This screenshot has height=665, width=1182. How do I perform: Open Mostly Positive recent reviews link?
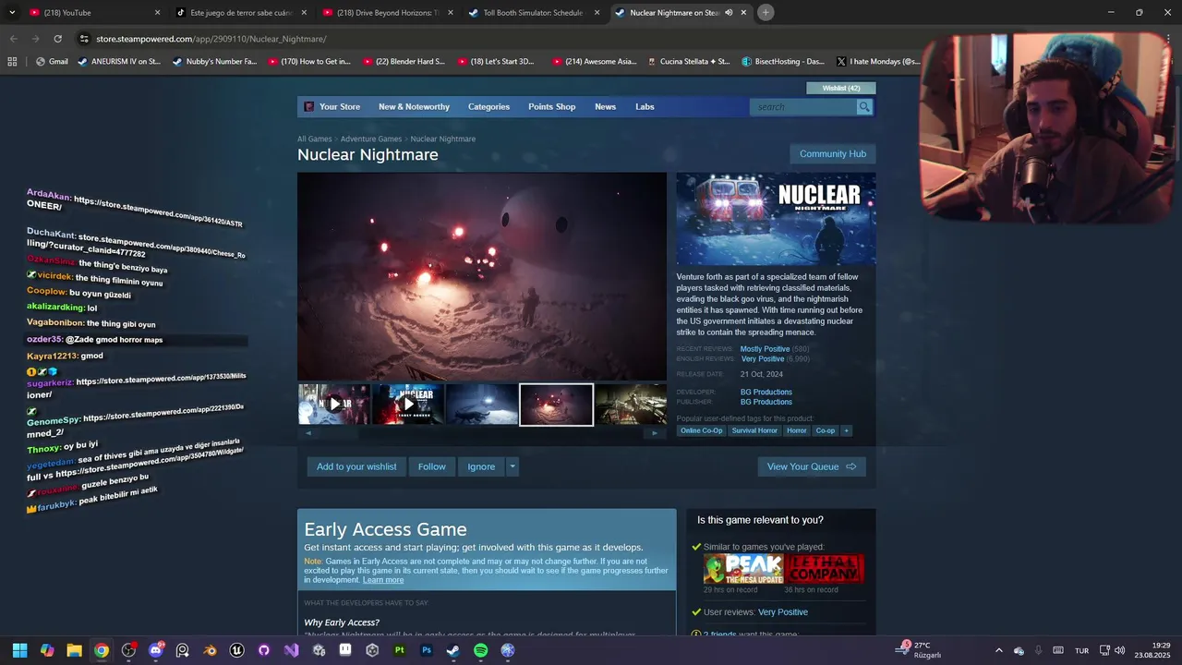pos(765,349)
